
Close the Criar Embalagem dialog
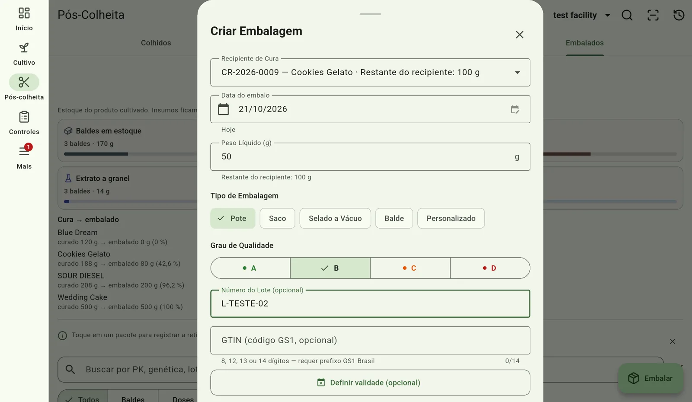pos(519,35)
